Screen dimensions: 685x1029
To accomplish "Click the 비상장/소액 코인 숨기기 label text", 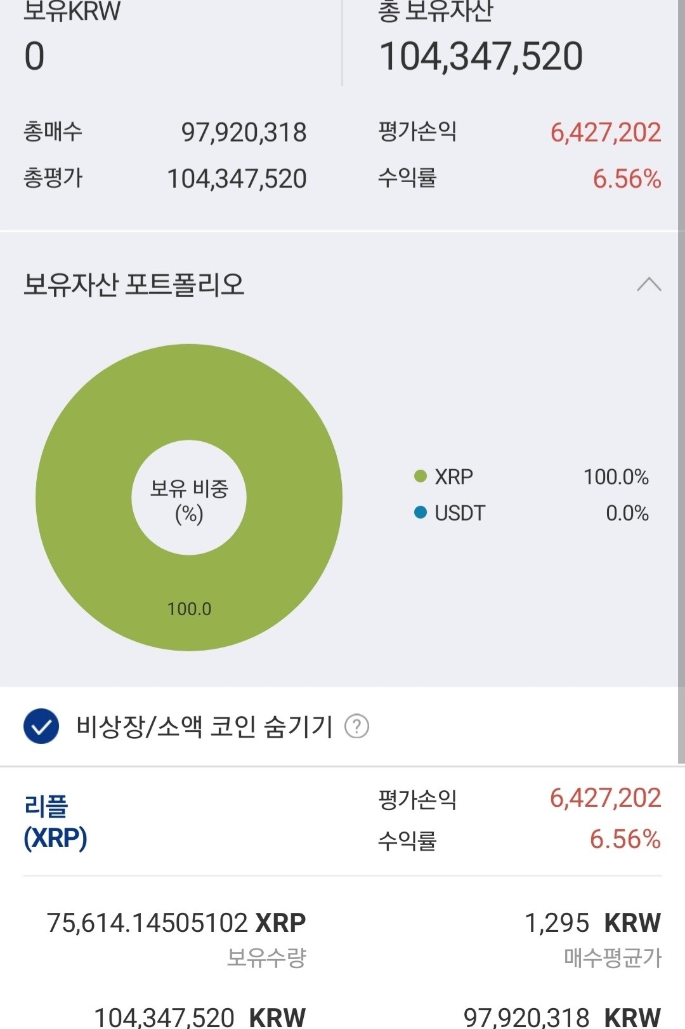I will pyautogui.click(x=204, y=726).
